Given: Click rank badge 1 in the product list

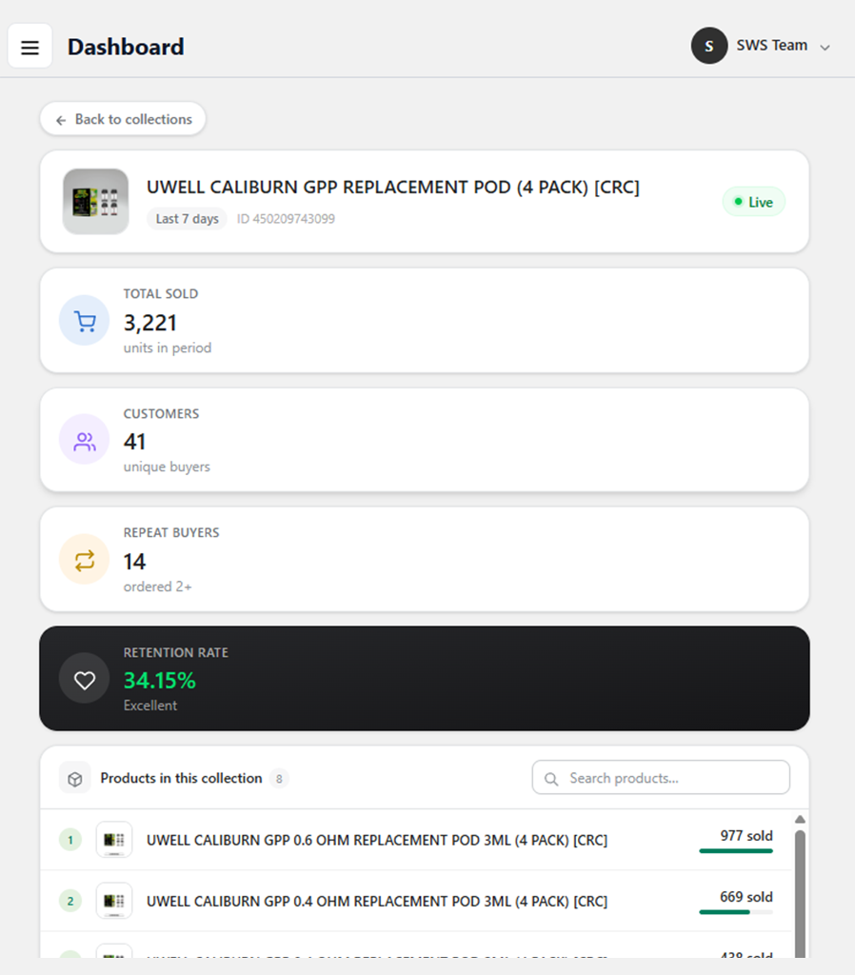Looking at the screenshot, I should point(70,840).
